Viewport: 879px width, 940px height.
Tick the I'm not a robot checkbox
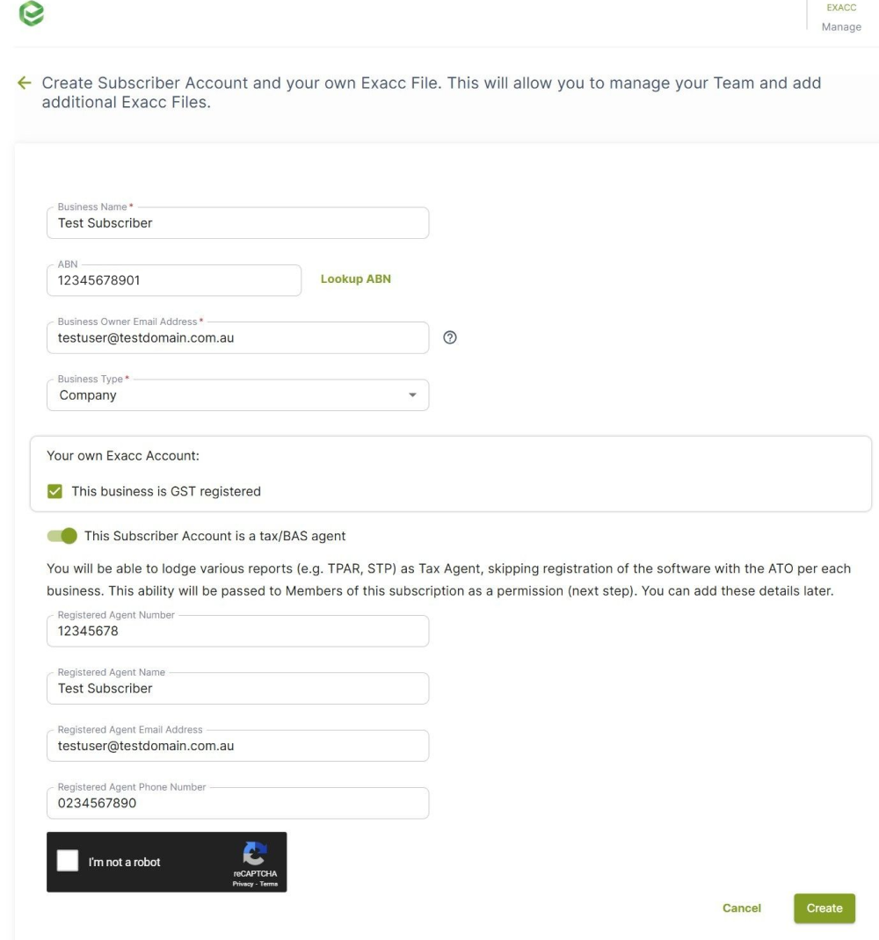[68, 861]
